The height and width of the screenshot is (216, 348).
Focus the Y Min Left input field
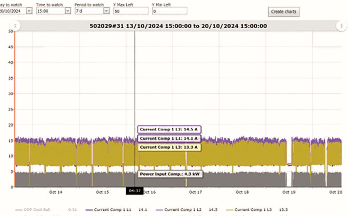pos(169,11)
